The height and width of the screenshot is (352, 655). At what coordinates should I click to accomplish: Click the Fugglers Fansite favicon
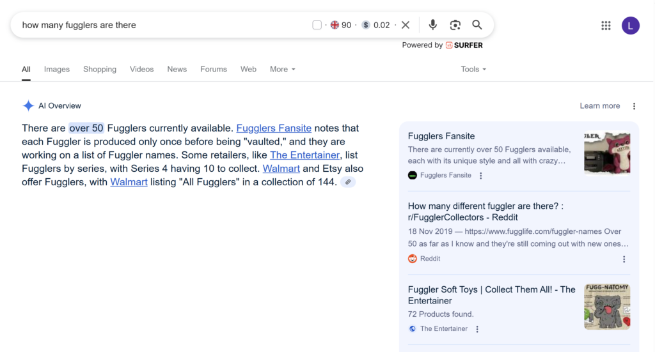tap(413, 175)
